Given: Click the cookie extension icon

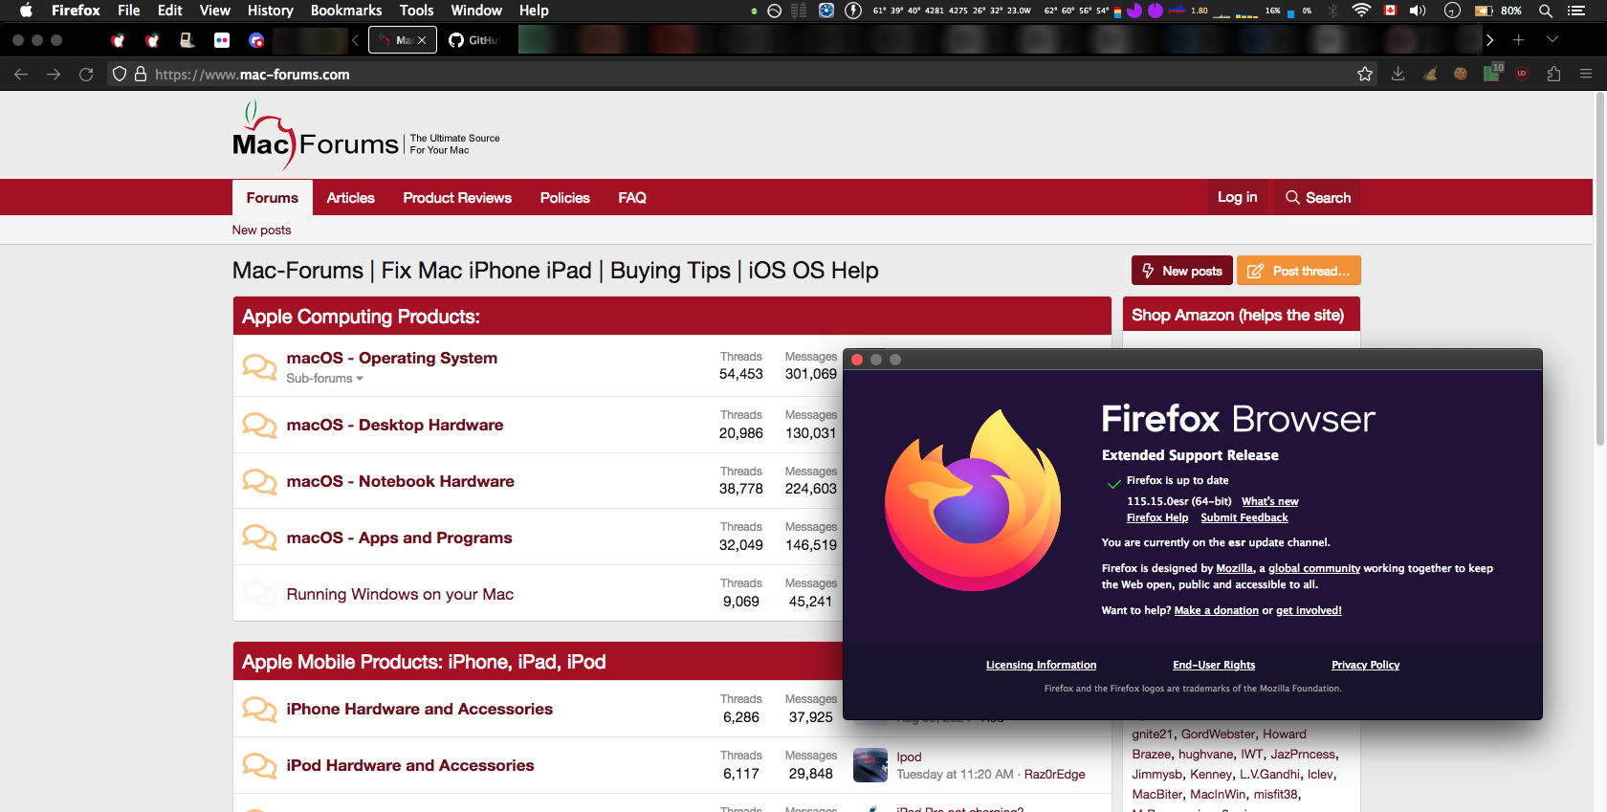Looking at the screenshot, I should point(1461,75).
